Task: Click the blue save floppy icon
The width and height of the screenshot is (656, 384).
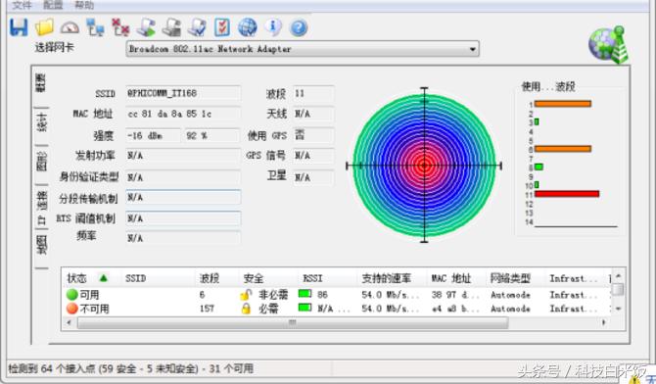Action: coord(19,27)
